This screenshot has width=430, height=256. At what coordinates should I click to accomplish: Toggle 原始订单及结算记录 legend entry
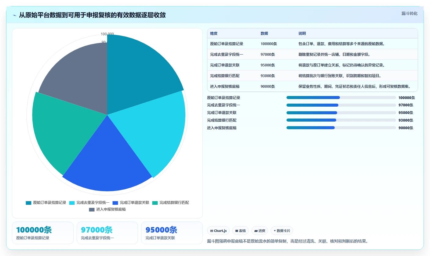click(x=46, y=203)
